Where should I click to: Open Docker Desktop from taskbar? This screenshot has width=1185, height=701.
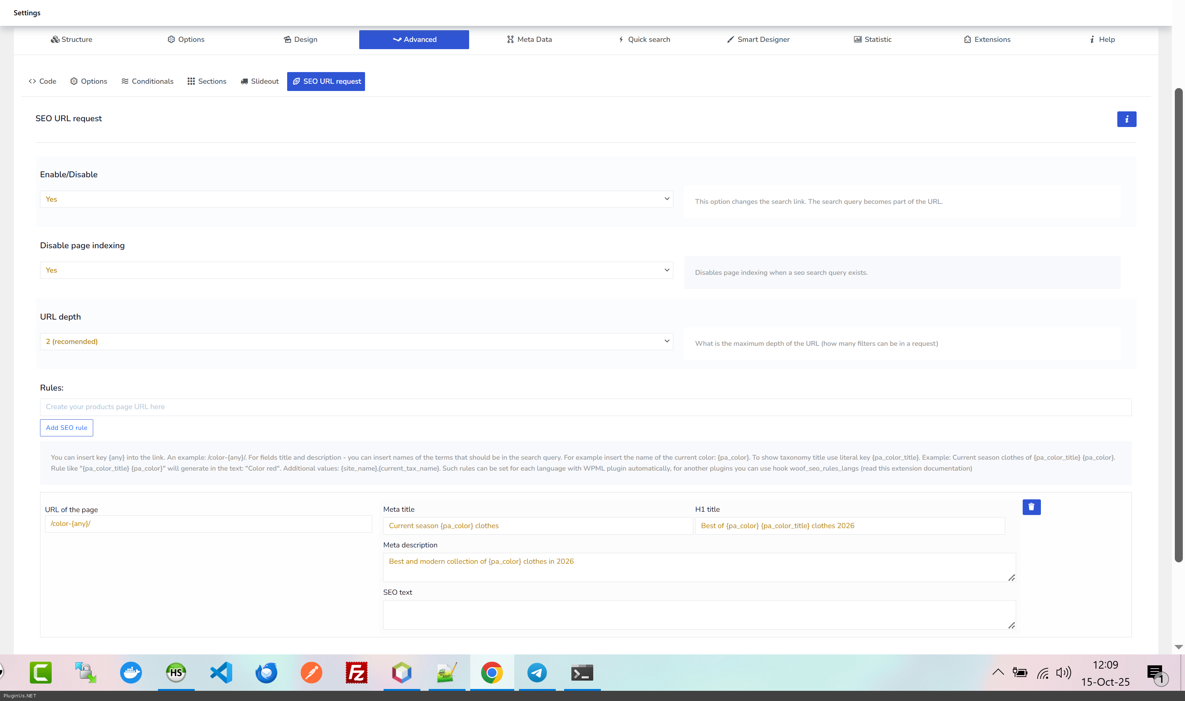(131, 672)
